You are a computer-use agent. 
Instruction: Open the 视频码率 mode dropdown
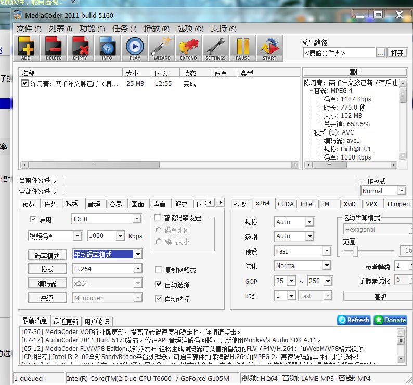tap(78, 235)
